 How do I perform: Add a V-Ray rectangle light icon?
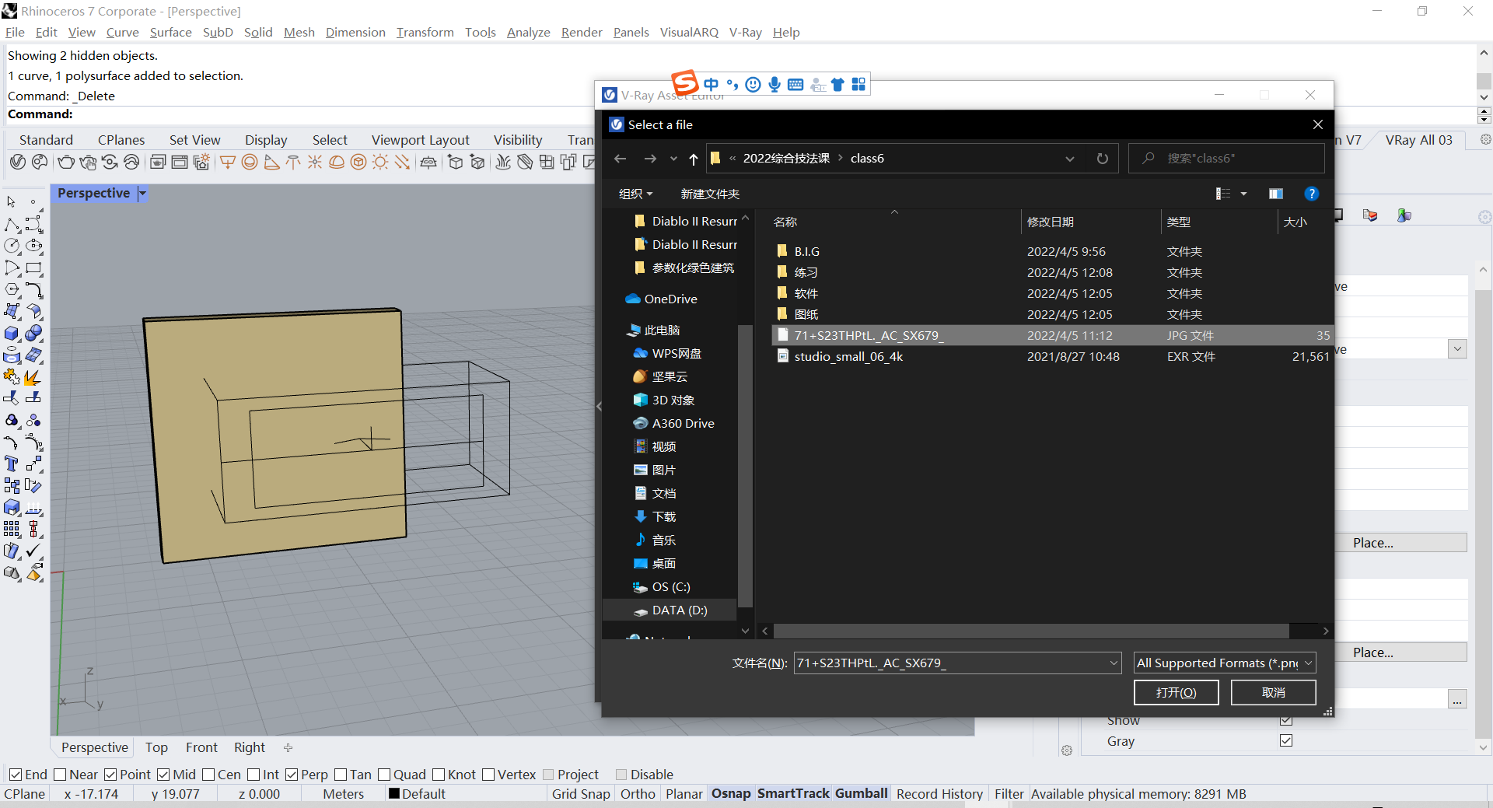pyautogui.click(x=228, y=162)
